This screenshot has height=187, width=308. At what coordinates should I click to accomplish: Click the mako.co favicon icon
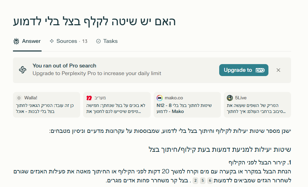(x=159, y=98)
